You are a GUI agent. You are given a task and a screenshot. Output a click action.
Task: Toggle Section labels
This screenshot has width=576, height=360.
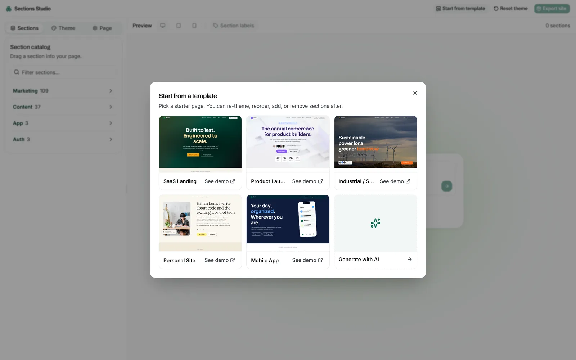(x=234, y=26)
